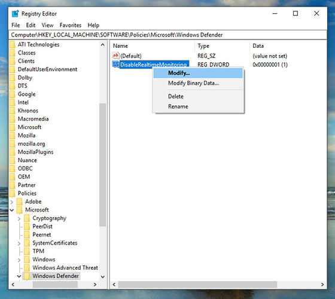Click the values pane scroll right arrow
335x299 pixels.
[x=322, y=285]
